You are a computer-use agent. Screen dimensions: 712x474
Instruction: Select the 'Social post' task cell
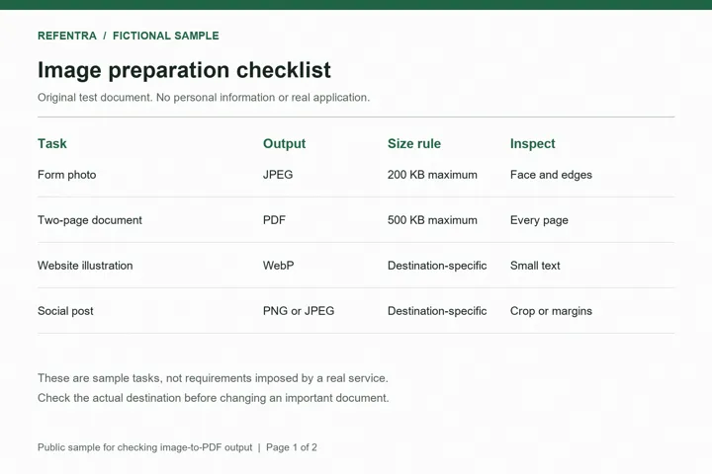pos(65,311)
